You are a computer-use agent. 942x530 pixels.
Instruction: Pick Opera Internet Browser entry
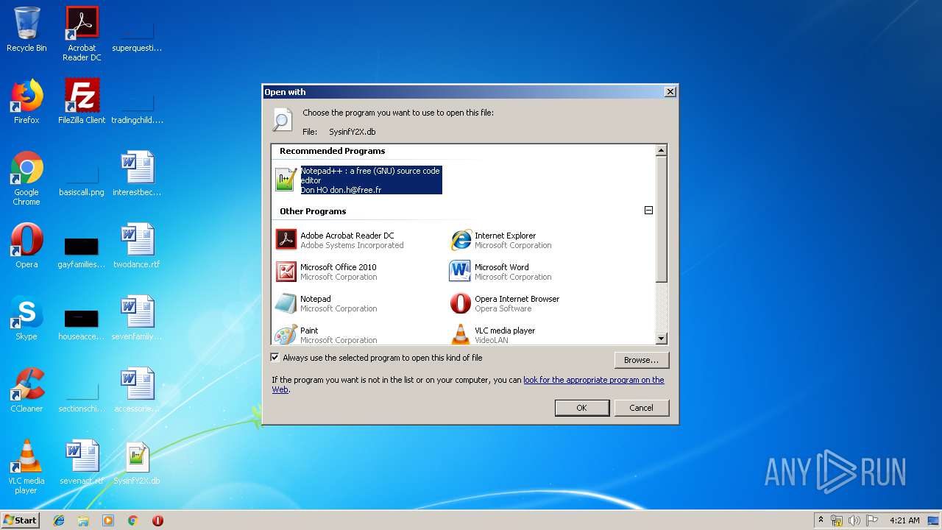tap(505, 303)
